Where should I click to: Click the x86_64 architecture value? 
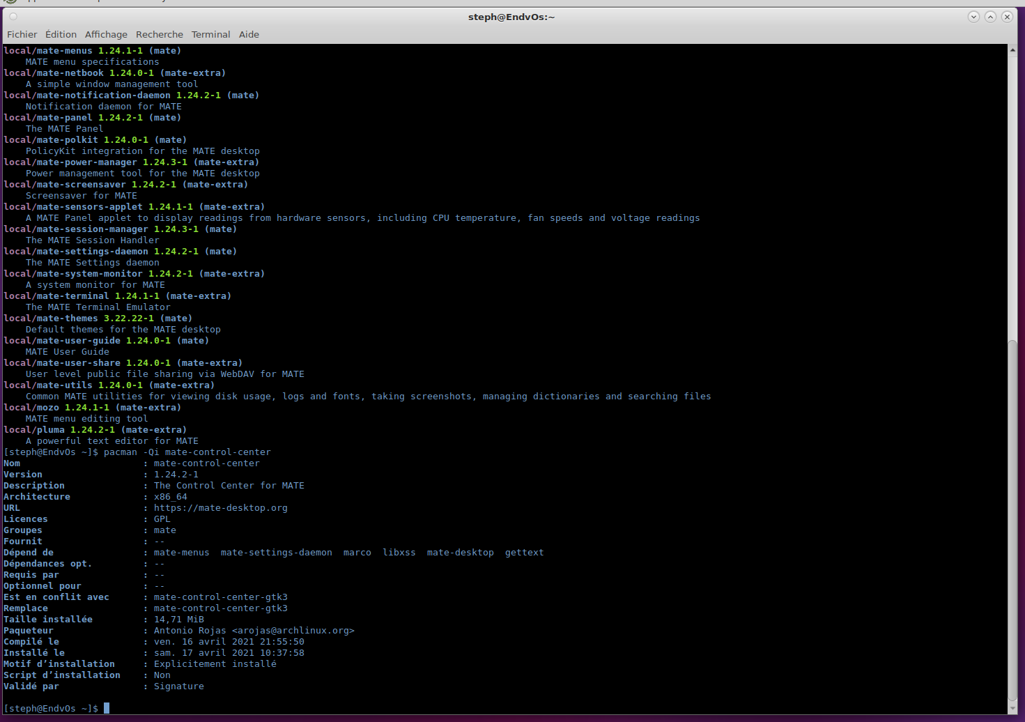click(171, 497)
